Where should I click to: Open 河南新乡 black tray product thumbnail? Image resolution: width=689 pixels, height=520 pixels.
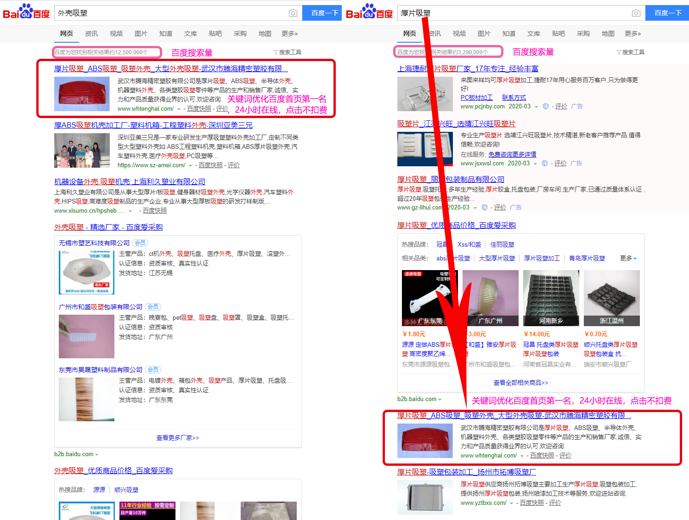click(x=551, y=298)
